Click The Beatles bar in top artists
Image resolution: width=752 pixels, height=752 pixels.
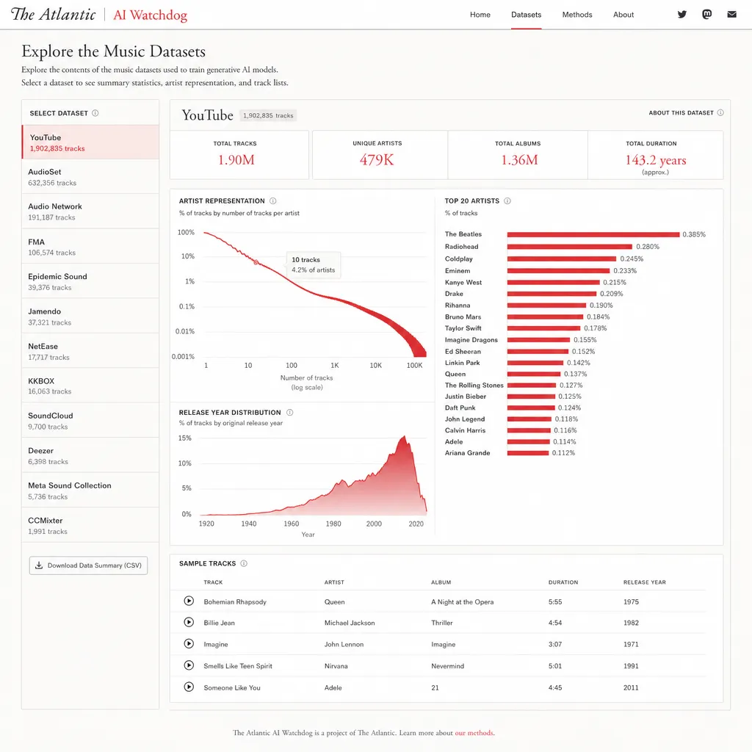(x=593, y=234)
